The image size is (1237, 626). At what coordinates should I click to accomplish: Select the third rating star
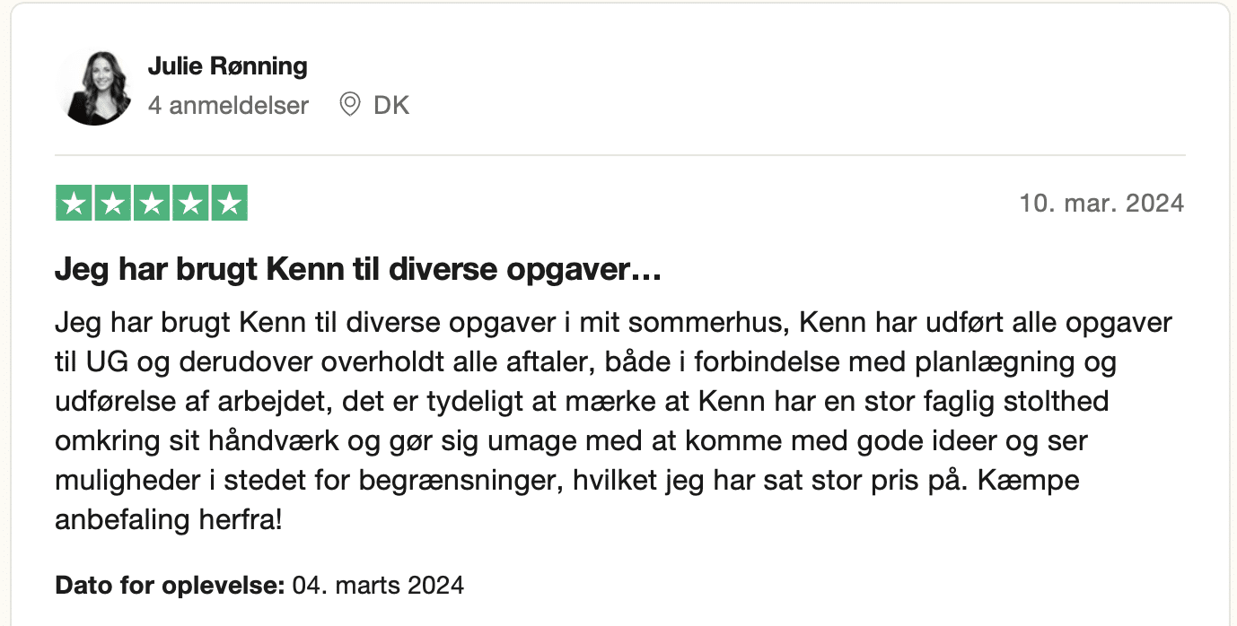point(152,204)
